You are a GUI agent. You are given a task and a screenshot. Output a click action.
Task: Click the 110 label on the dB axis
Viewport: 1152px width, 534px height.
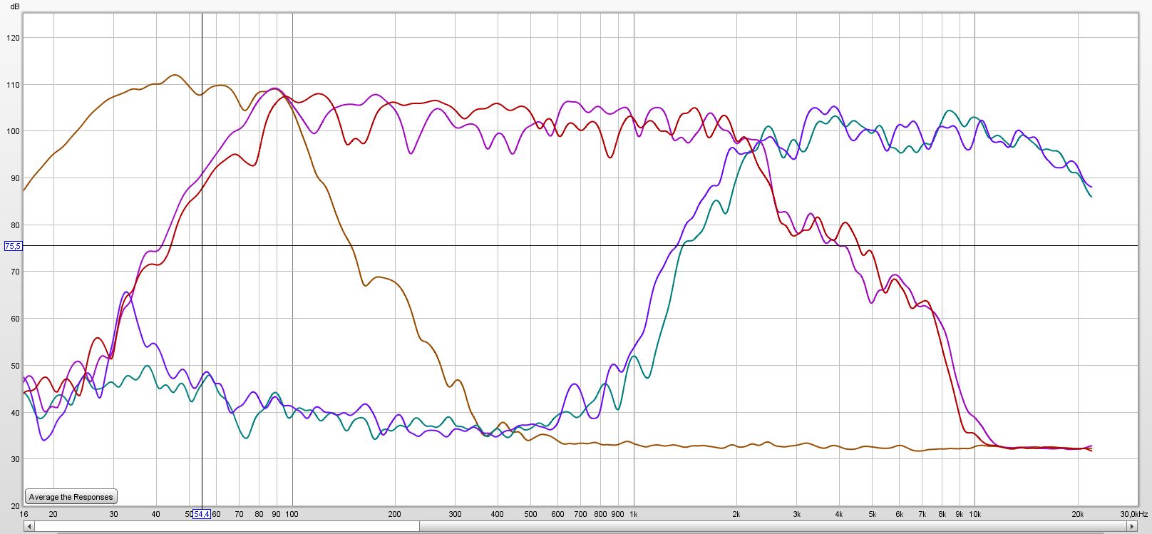pos(13,85)
